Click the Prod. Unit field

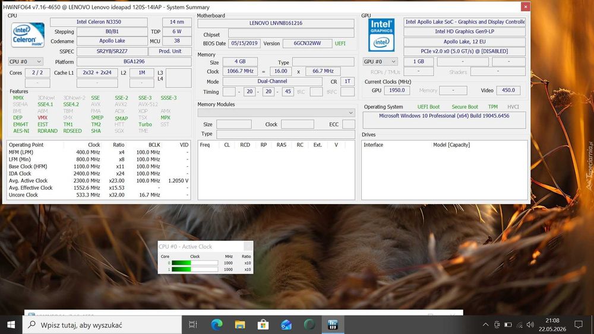pos(170,51)
